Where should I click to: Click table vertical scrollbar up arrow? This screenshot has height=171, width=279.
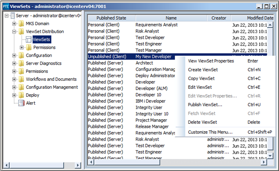tap(270, 25)
